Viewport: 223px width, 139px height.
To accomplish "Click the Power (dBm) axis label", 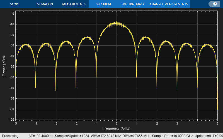I will point(4,66).
